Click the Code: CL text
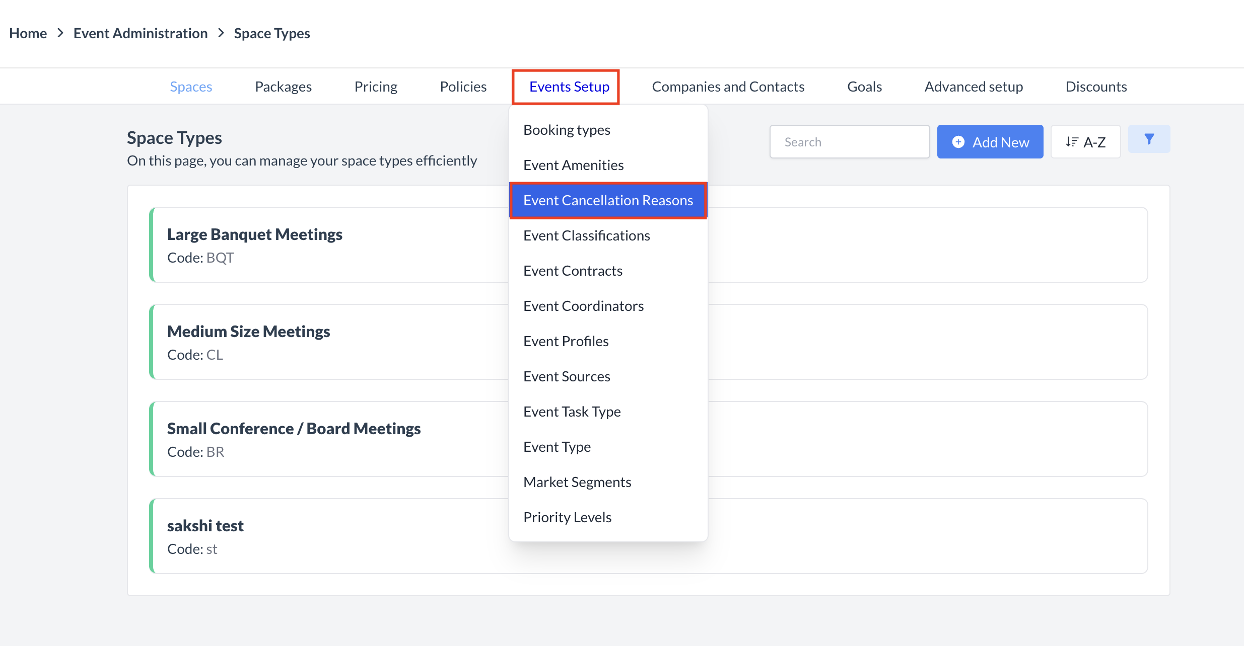Image resolution: width=1244 pixels, height=646 pixels. click(x=195, y=355)
